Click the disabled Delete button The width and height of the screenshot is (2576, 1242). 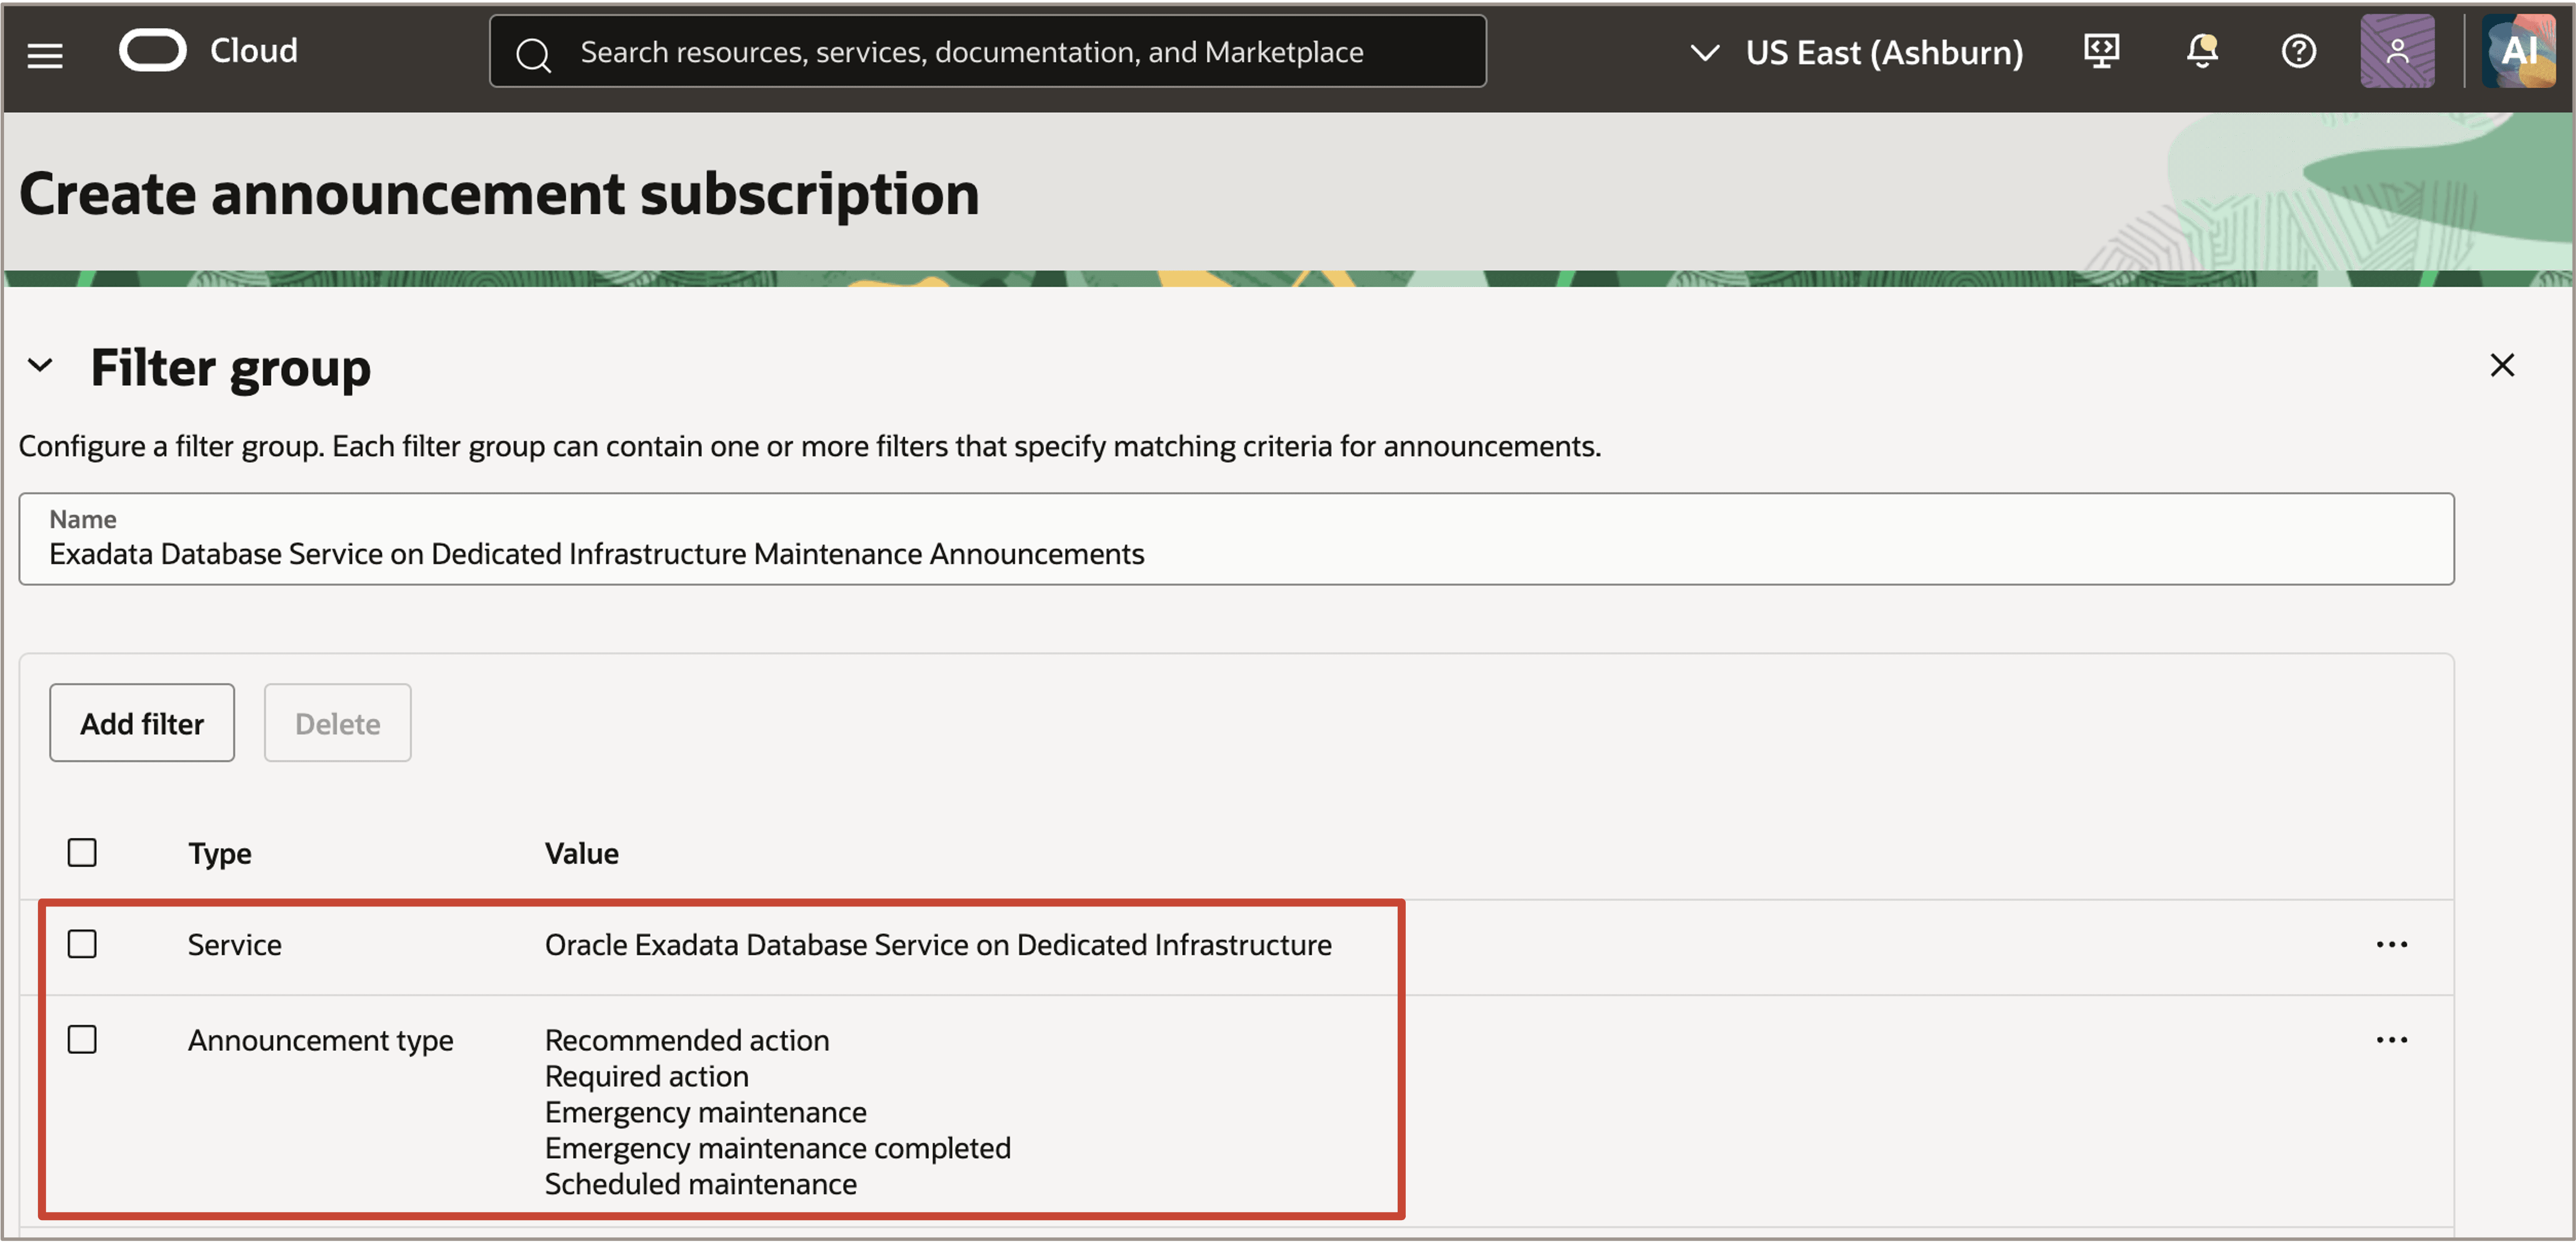pyautogui.click(x=337, y=723)
